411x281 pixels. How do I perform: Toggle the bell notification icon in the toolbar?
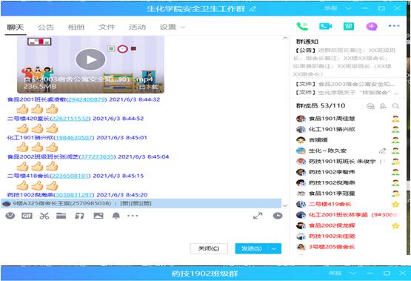tap(116, 216)
